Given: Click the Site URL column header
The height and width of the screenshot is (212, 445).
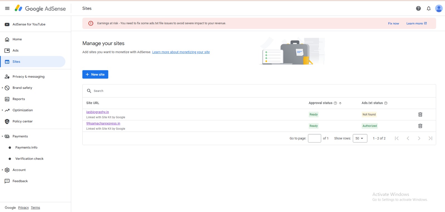Looking at the screenshot, I should click(x=93, y=103).
